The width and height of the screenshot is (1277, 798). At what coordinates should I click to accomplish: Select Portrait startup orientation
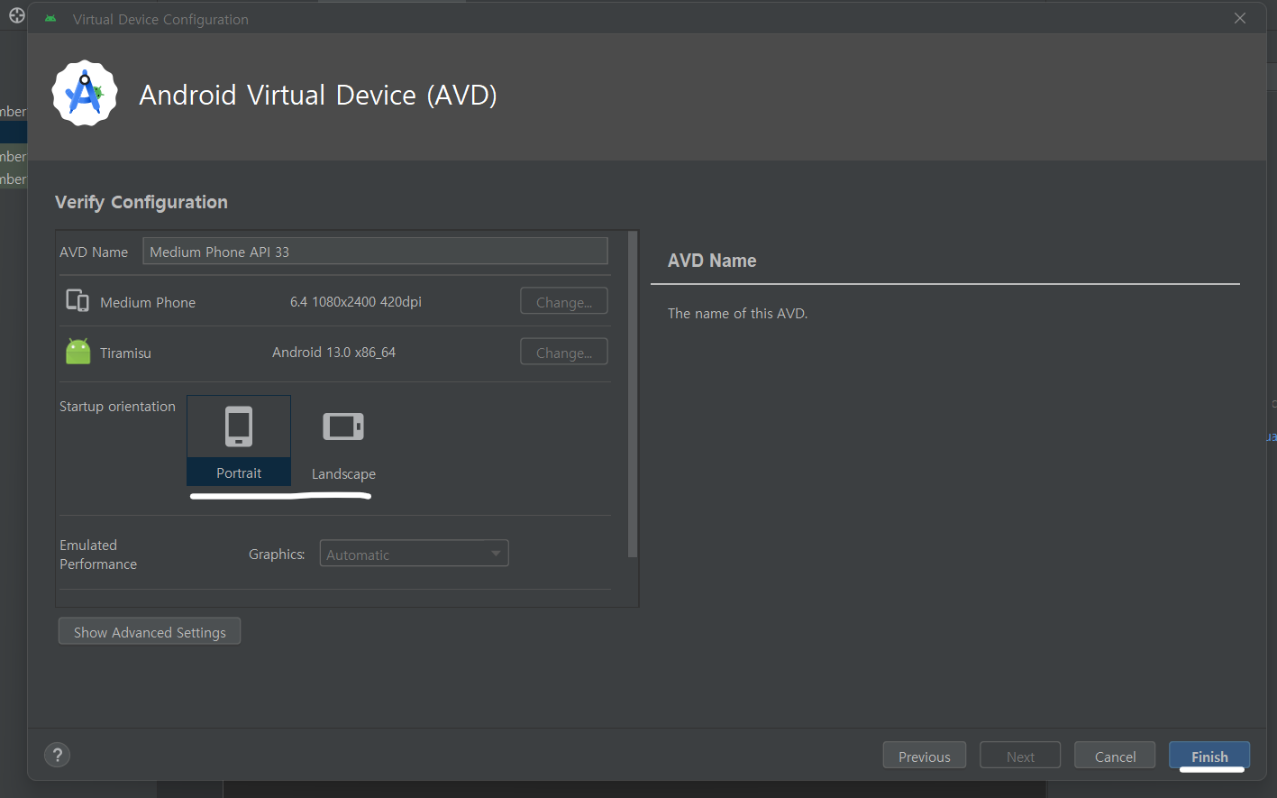click(x=239, y=440)
